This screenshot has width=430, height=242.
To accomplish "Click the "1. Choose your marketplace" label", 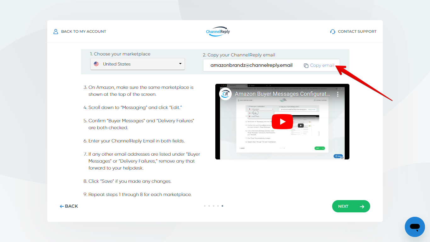I will coord(120,54).
